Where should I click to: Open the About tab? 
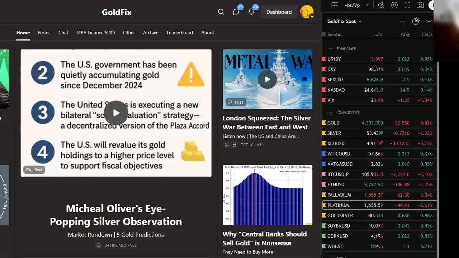click(x=208, y=33)
